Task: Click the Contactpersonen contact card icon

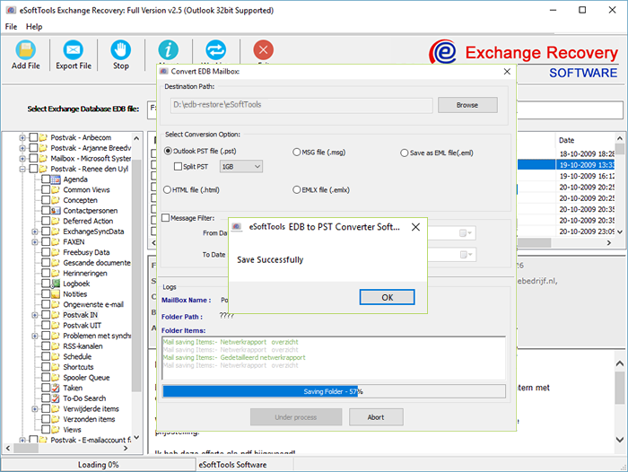Action: pyautogui.click(x=56, y=211)
